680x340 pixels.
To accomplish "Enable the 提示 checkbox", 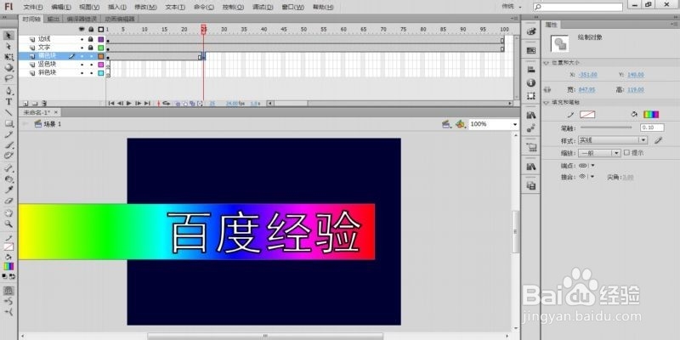I will pos(626,153).
